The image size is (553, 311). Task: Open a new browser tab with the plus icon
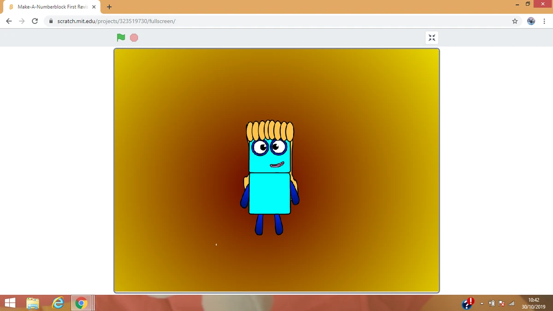109,7
